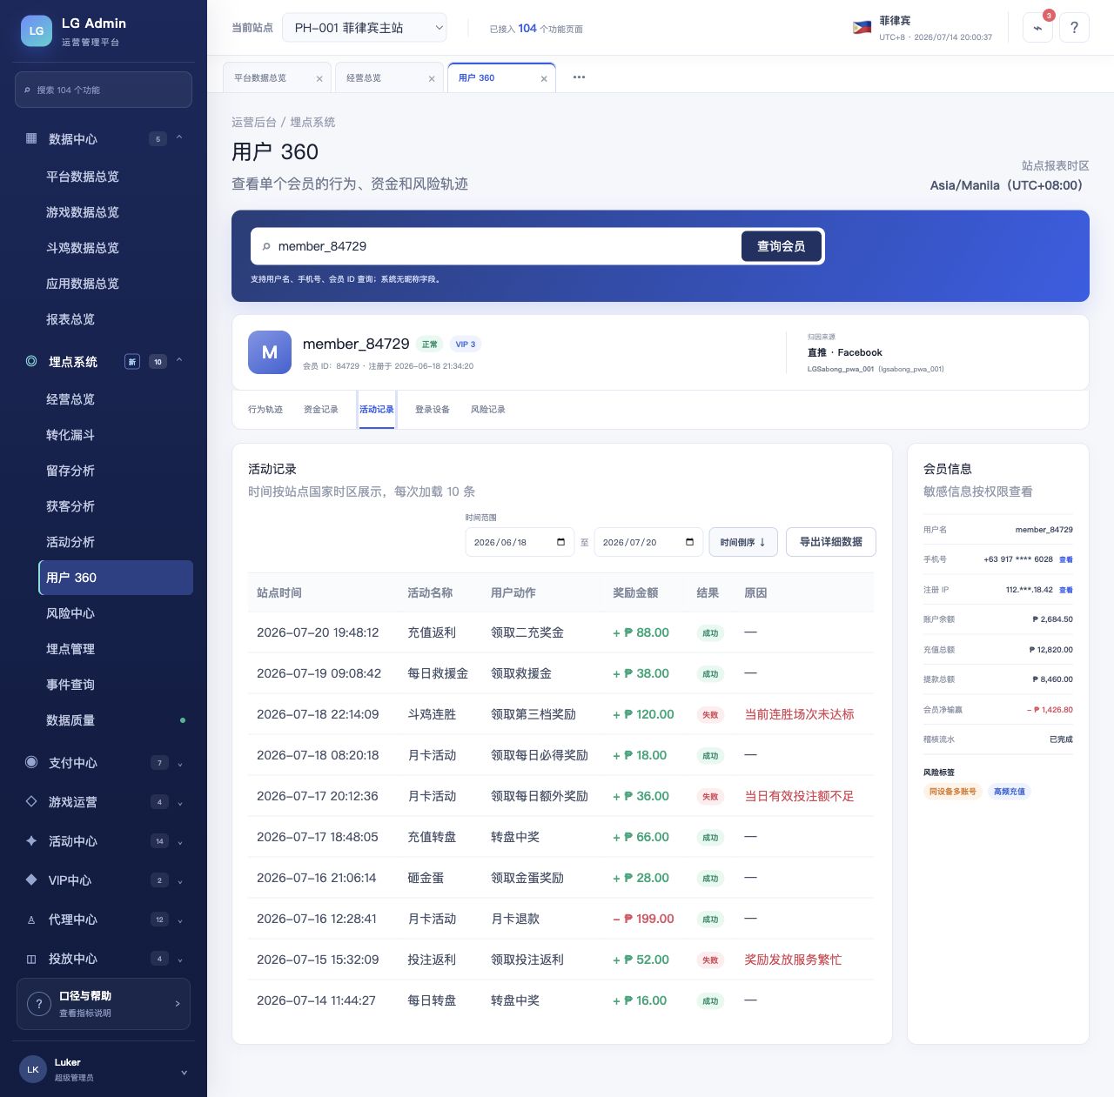Click the member_84729 search input
1114x1097 pixels.
(507, 246)
